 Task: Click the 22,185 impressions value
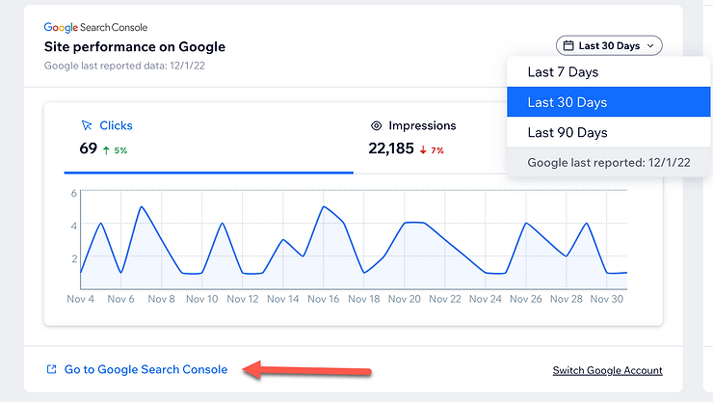click(x=391, y=148)
